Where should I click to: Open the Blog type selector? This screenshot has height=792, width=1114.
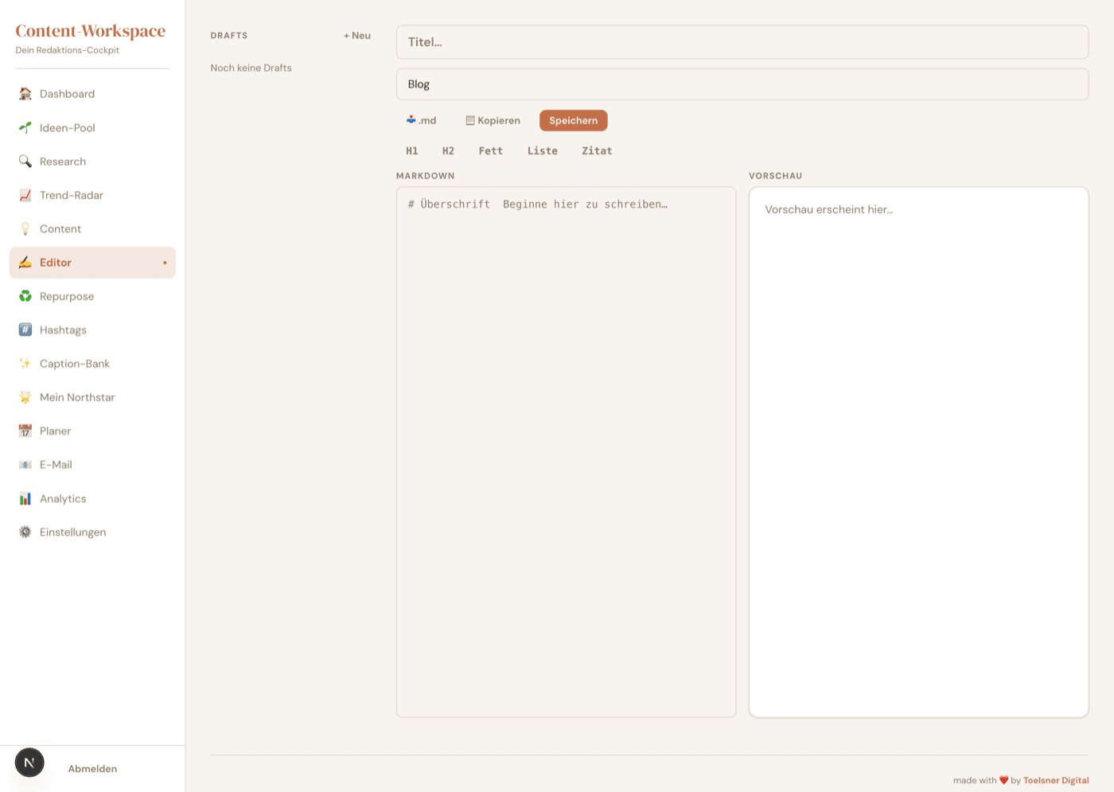tap(742, 84)
